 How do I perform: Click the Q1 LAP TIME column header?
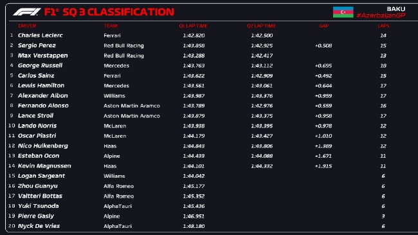(x=194, y=26)
